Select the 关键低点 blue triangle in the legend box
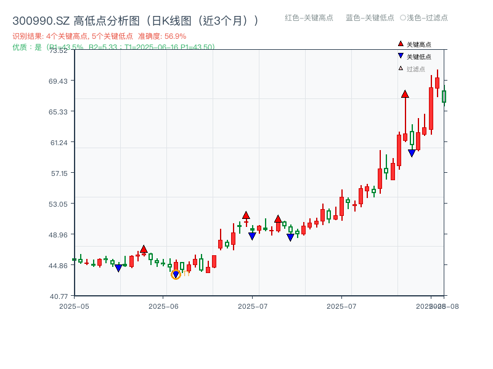Screen dimensions: 493x369 tap(399, 57)
